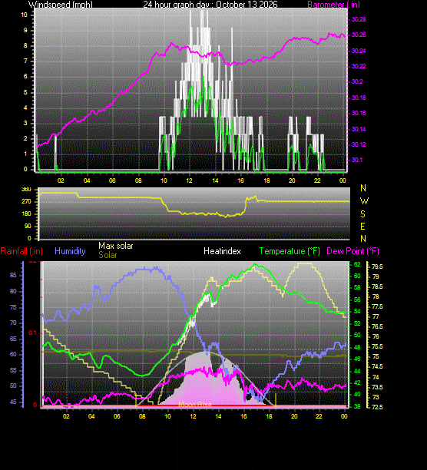The height and width of the screenshot is (470, 427).
Task: Click the W compass direction label
Action: coord(364,201)
